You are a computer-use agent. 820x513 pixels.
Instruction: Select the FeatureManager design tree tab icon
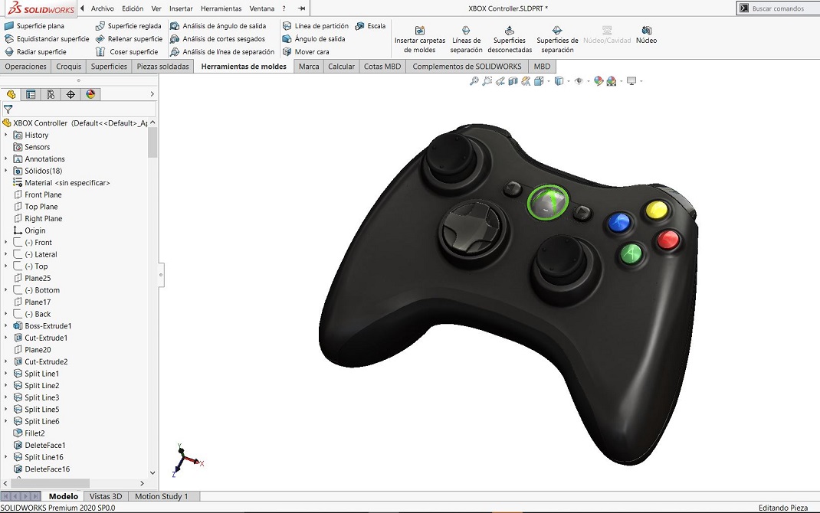coord(11,94)
